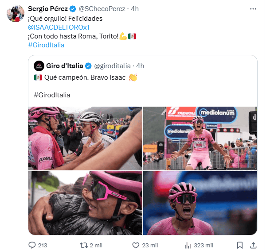
Task: Click the share tweet icon
Action: click(x=254, y=245)
